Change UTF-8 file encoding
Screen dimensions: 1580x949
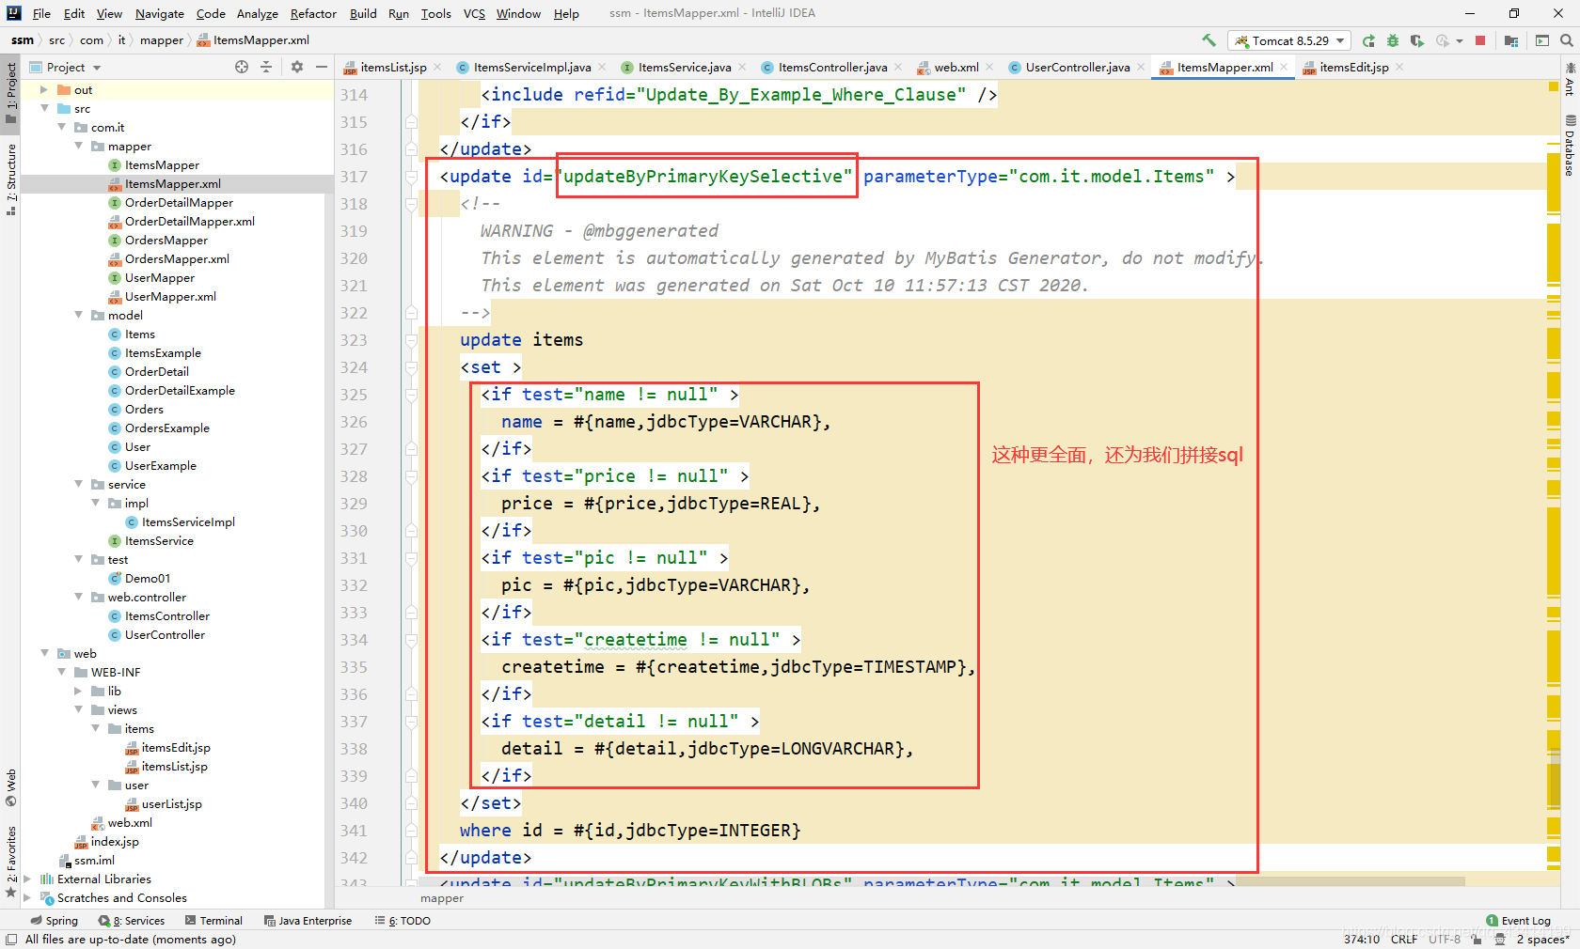1445,939
